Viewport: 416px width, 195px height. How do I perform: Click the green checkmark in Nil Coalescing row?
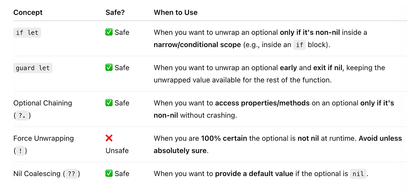click(x=109, y=174)
